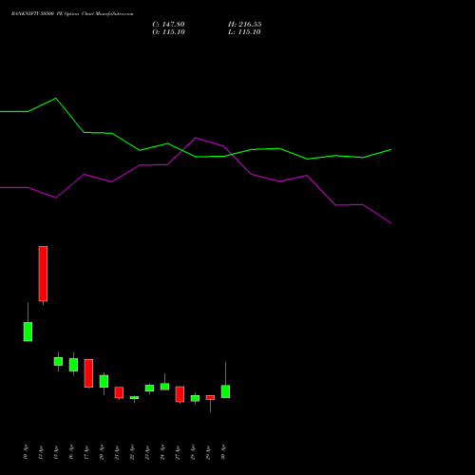This screenshot has height=475, width=475.
Task: Select the tallest red candlestick
Action: [x=43, y=274]
